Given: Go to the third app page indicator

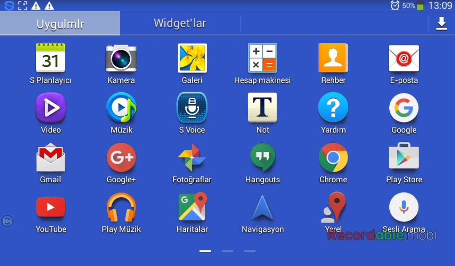Looking at the screenshot, I should coord(249,251).
